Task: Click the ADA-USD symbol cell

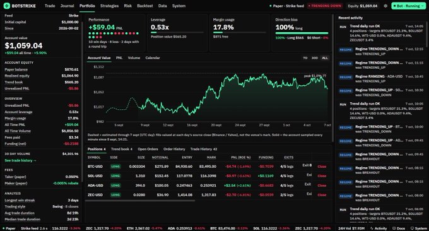Action: click(x=95, y=186)
